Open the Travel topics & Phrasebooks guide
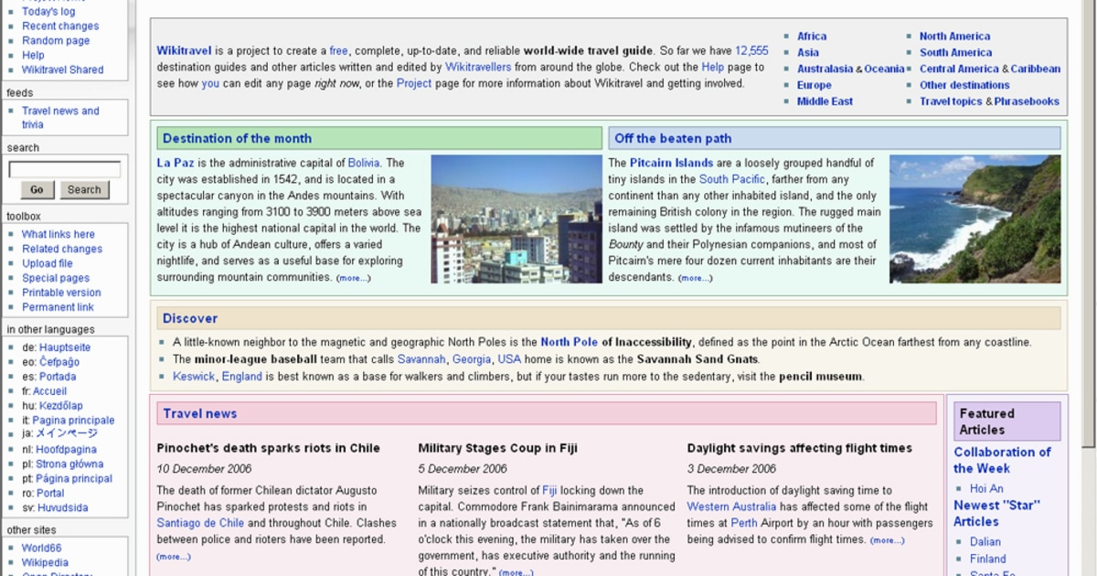 (987, 101)
